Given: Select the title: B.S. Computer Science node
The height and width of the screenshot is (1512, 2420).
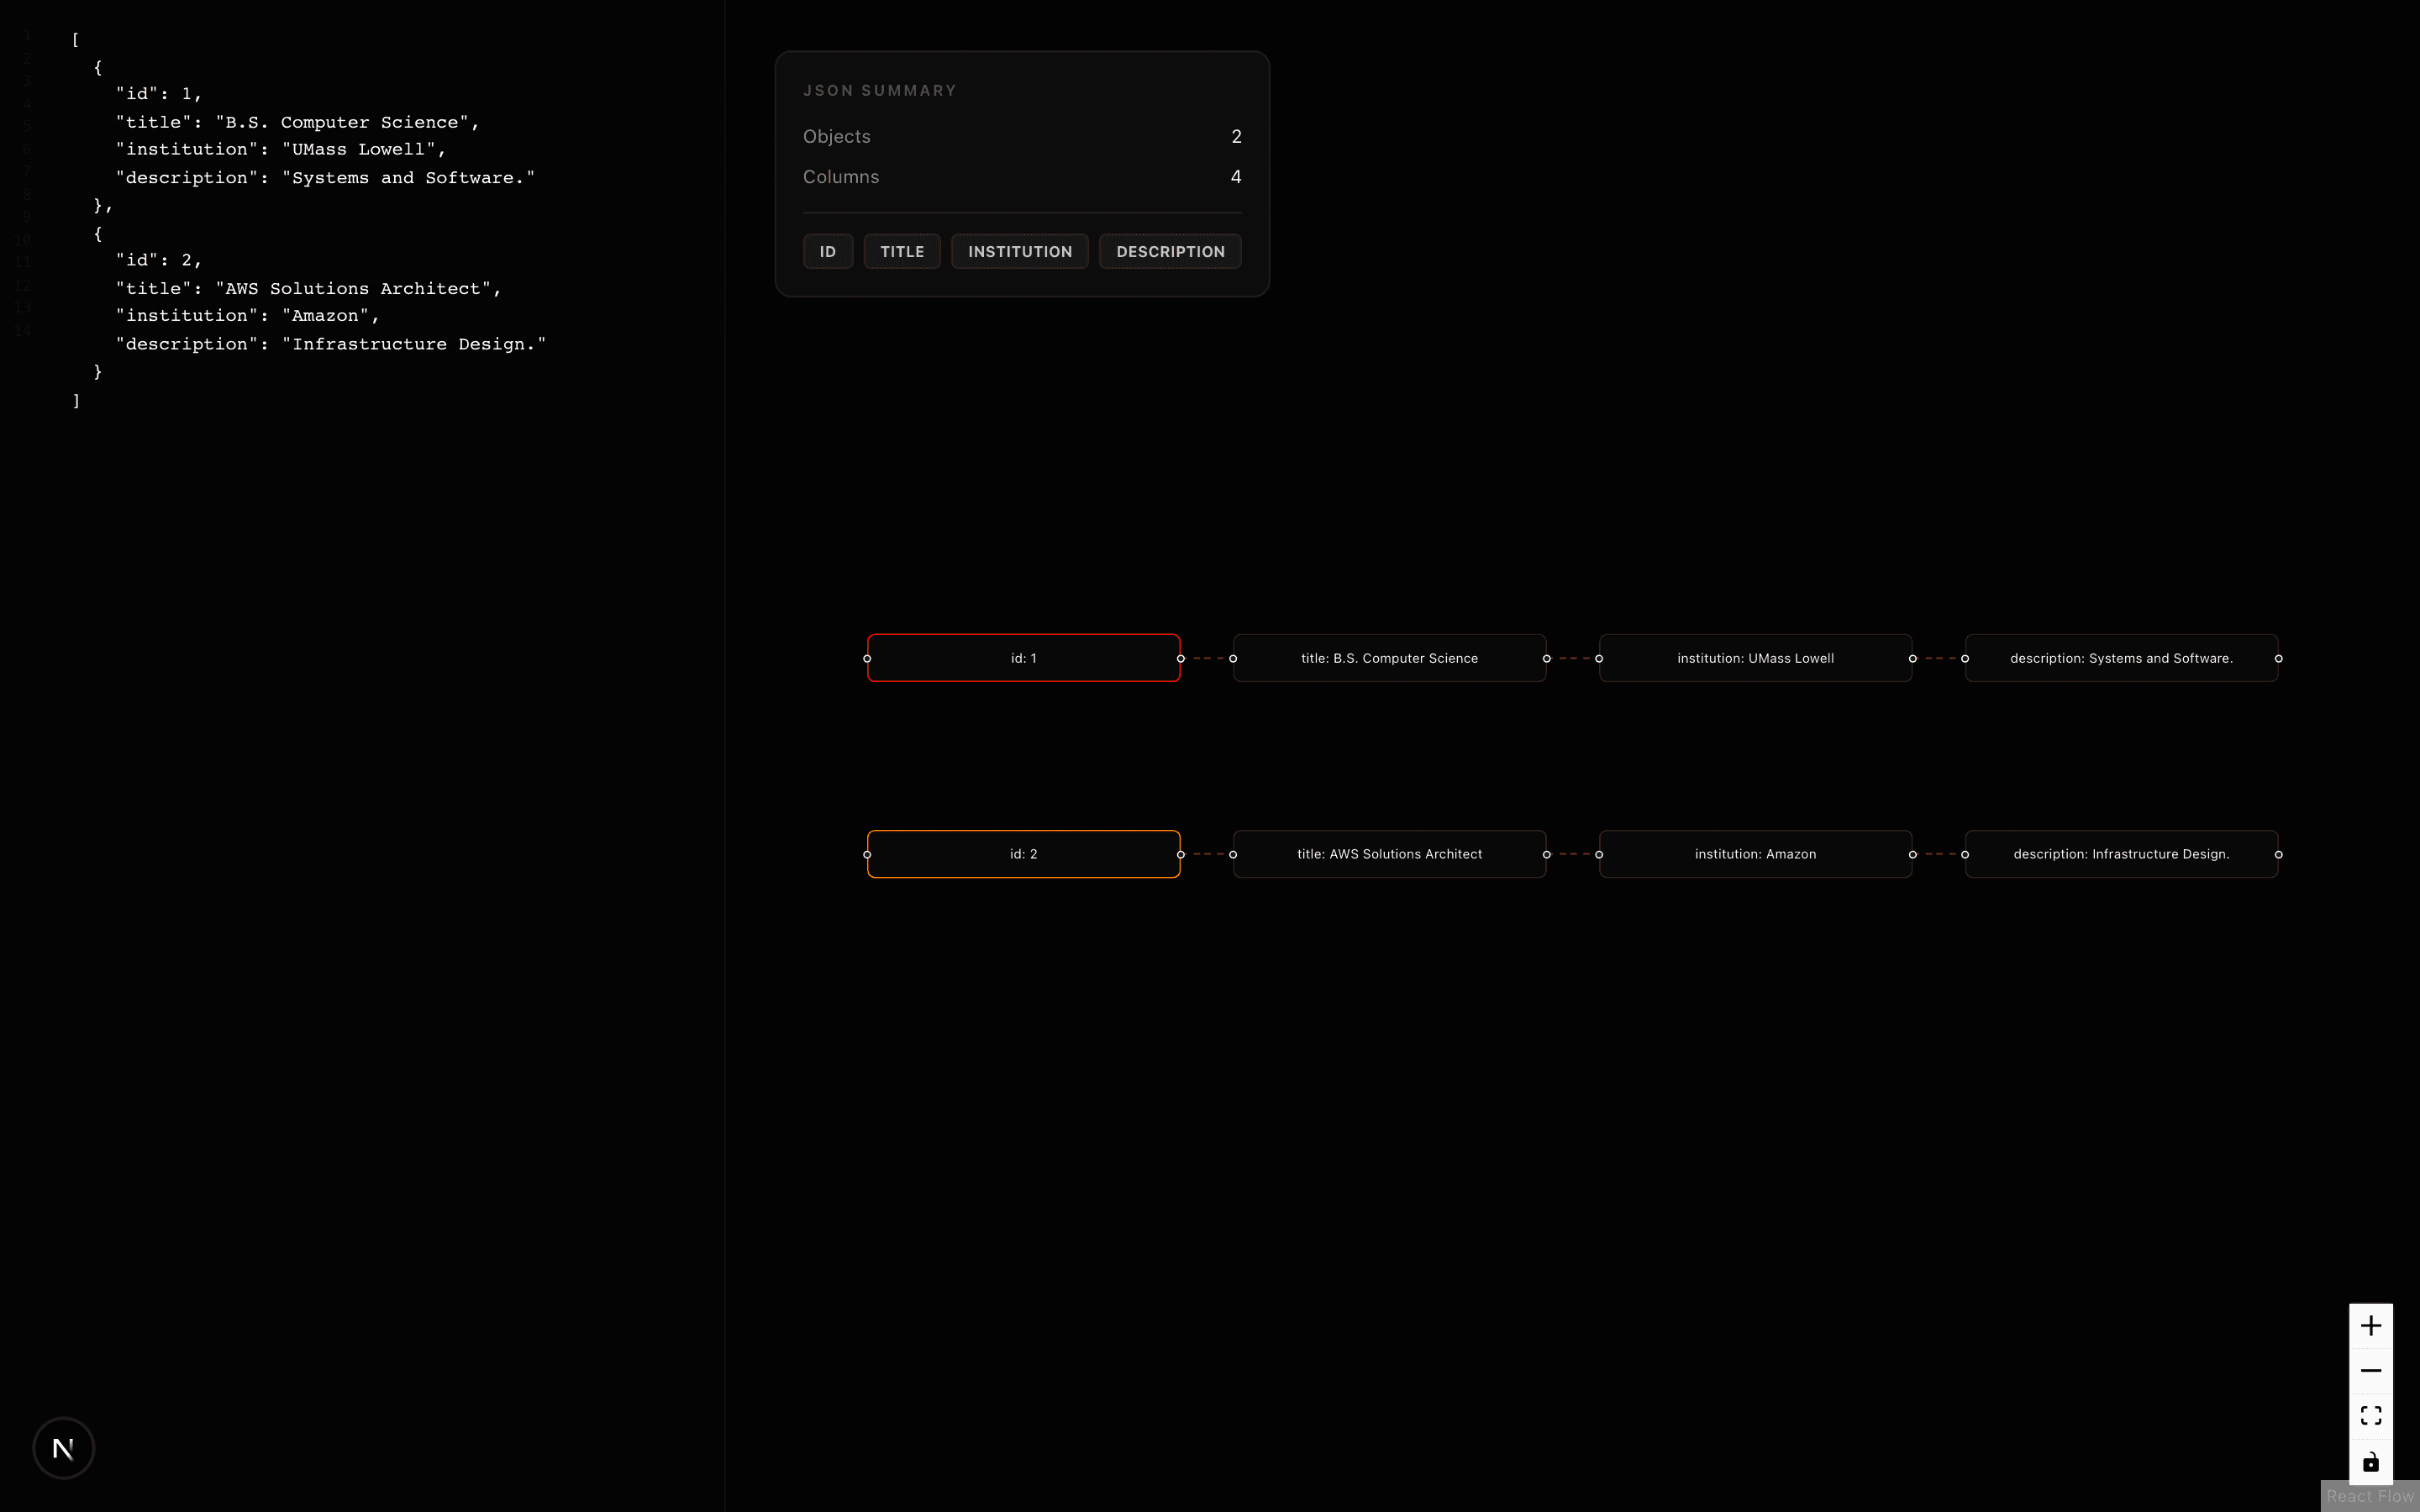Looking at the screenshot, I should (x=1389, y=658).
